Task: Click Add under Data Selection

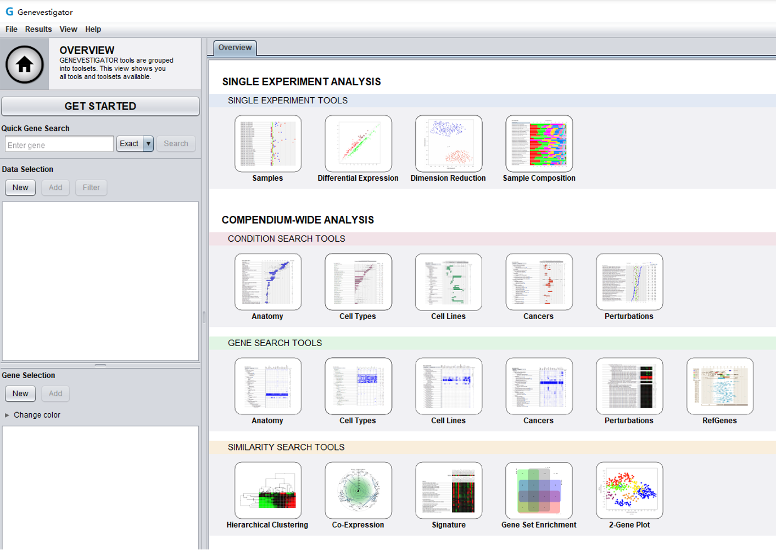Action: [55, 187]
